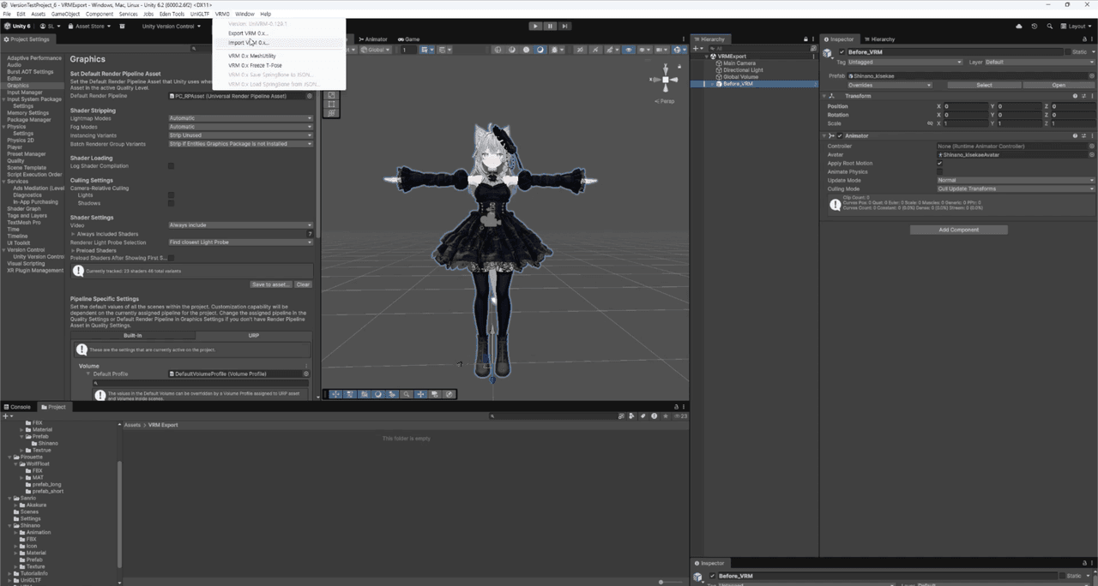Switch to the Console tab
Screen dimensions: 1098x586
(18, 407)
